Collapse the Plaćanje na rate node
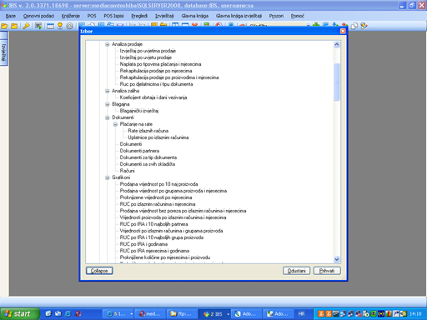 coord(115,124)
